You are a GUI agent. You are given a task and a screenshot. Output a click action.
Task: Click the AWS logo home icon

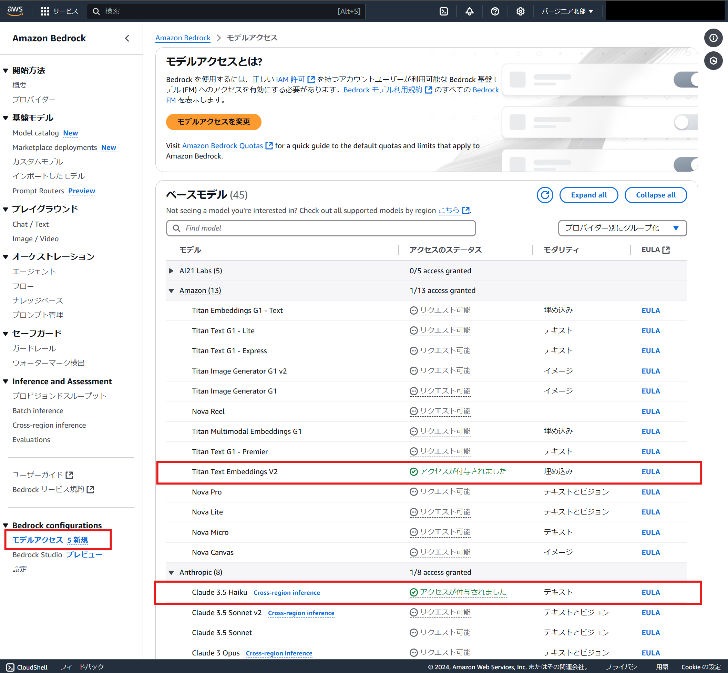click(15, 11)
